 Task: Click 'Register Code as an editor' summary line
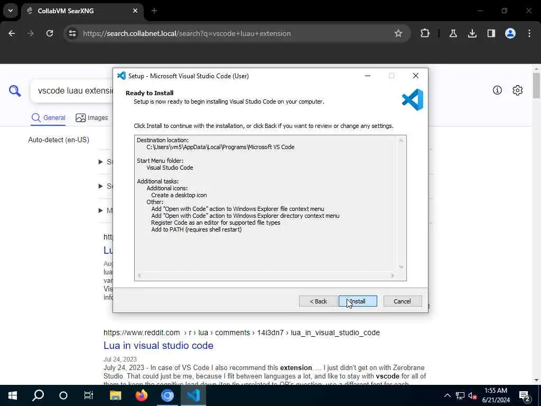[216, 223]
